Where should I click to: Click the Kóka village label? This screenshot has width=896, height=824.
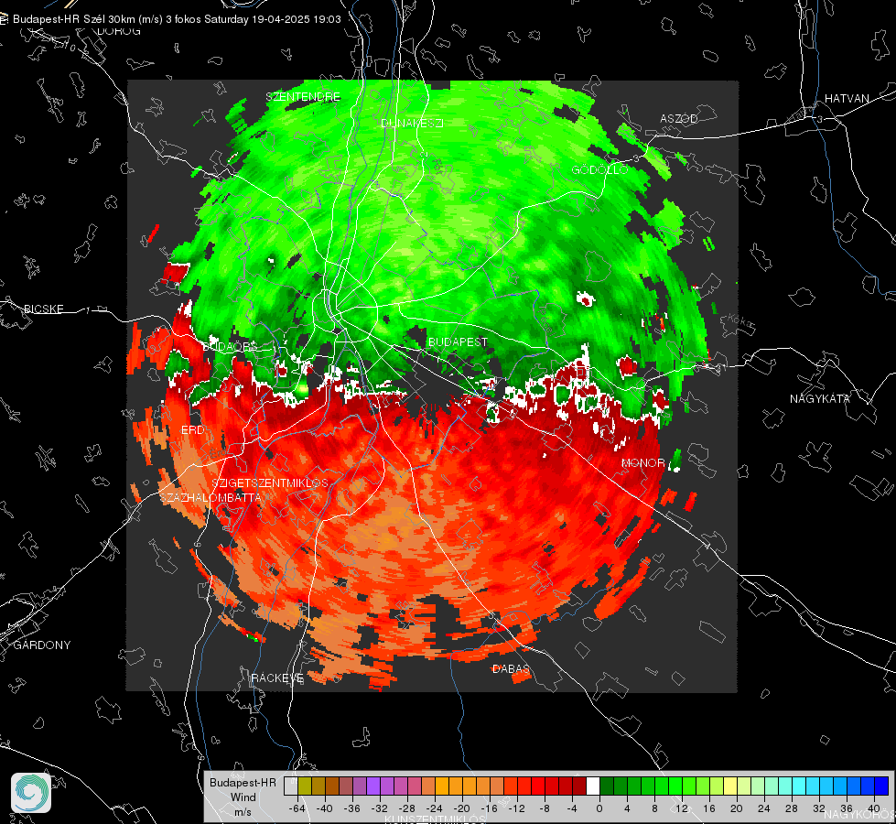click(x=741, y=322)
